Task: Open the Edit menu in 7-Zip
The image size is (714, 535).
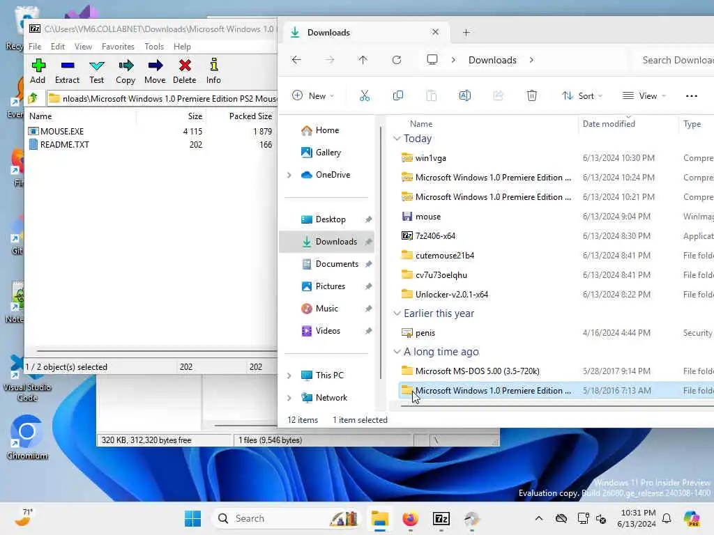Action: pyautogui.click(x=57, y=47)
